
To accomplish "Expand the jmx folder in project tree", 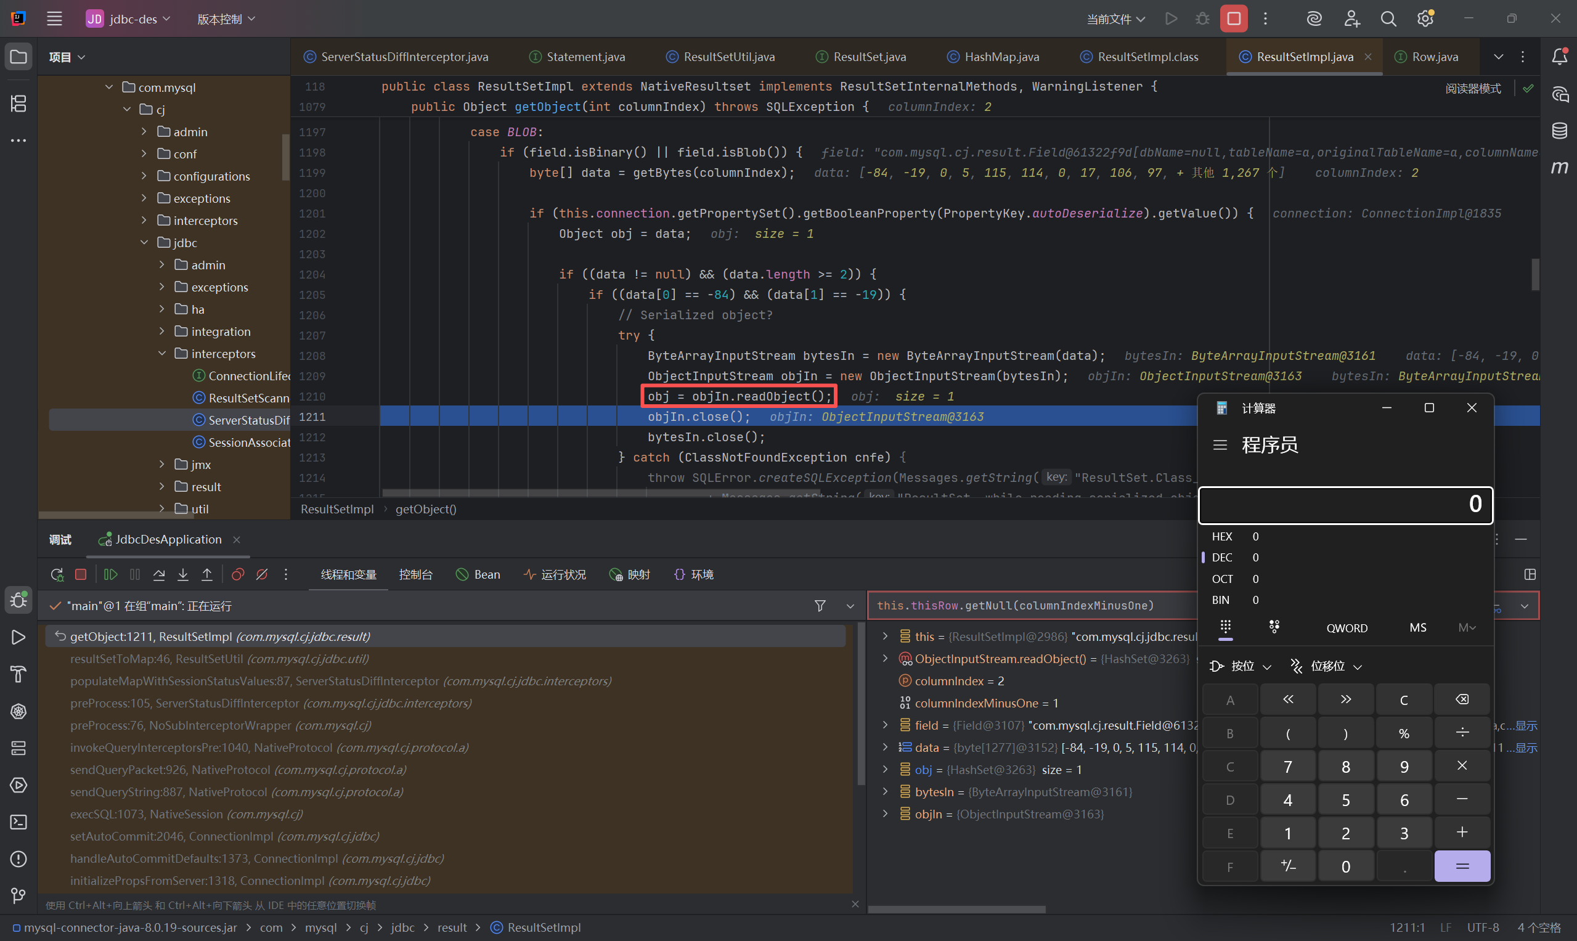I will point(162,465).
